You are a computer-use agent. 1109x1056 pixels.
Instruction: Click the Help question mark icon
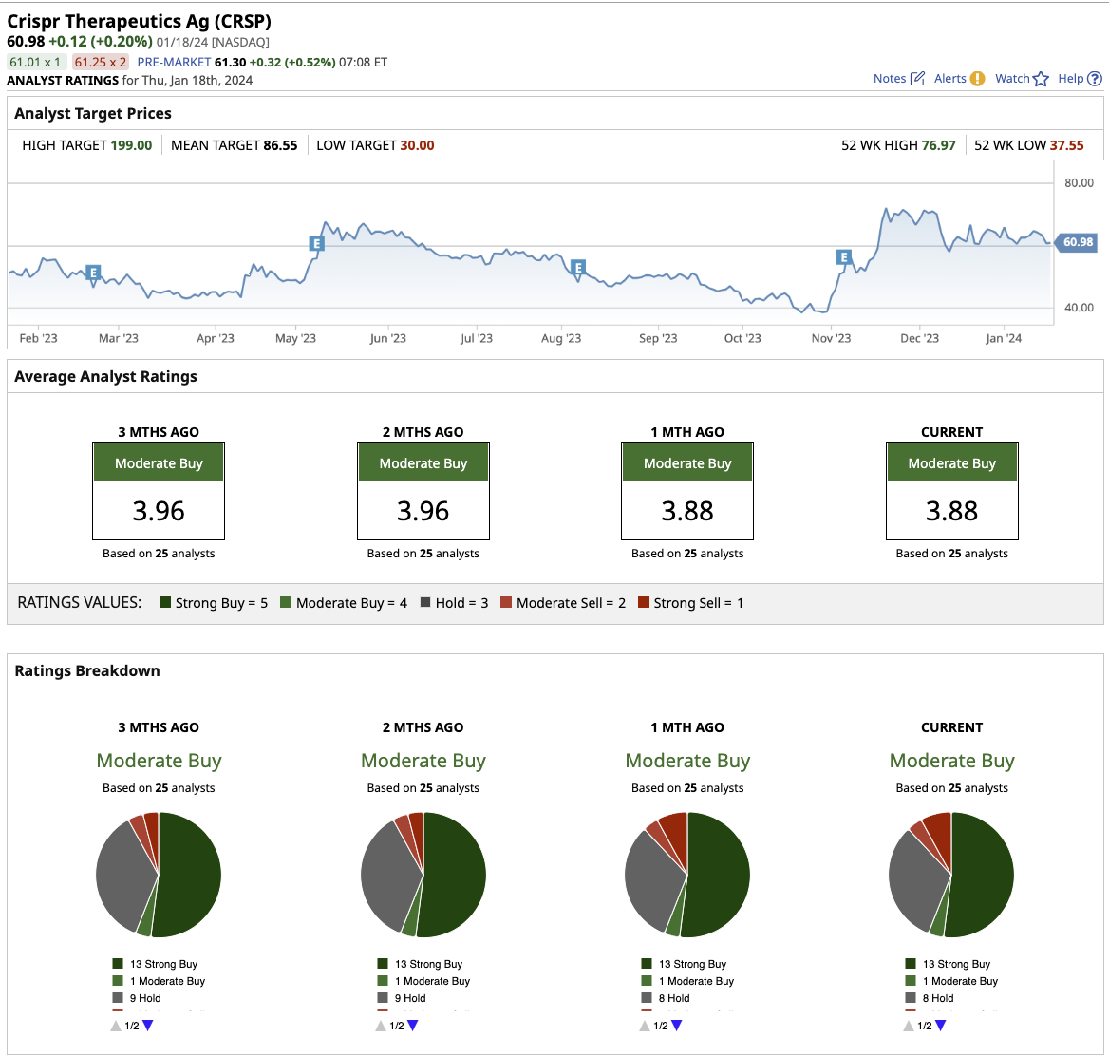(x=1094, y=79)
